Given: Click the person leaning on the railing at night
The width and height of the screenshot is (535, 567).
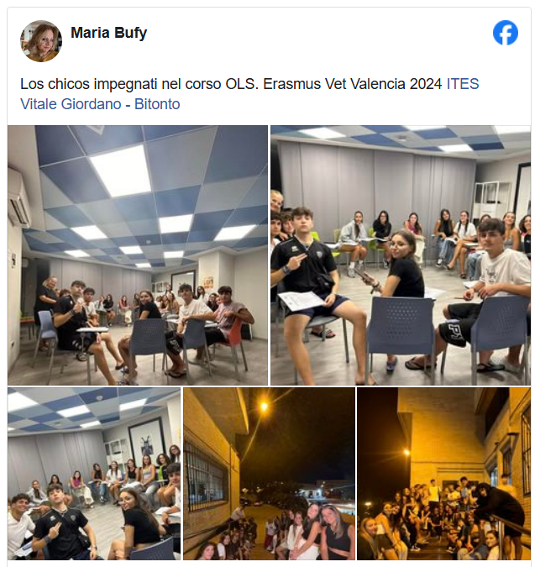Looking at the screenshot, I should pyautogui.click(x=502, y=507).
